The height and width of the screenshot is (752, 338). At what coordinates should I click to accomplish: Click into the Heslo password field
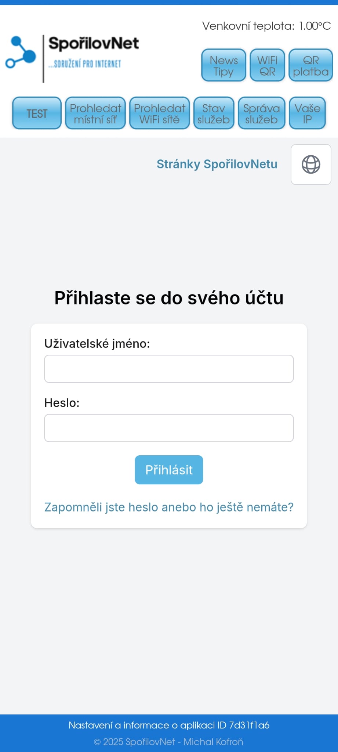(x=169, y=428)
